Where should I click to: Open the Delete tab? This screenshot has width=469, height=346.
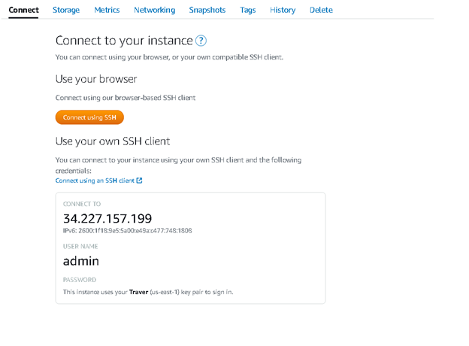click(x=321, y=10)
